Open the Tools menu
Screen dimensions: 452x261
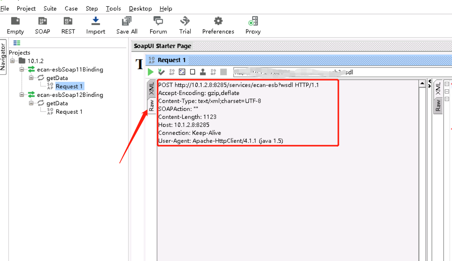coord(113,8)
